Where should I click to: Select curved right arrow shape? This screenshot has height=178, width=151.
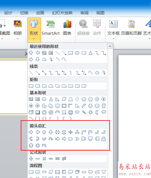tap(31, 139)
